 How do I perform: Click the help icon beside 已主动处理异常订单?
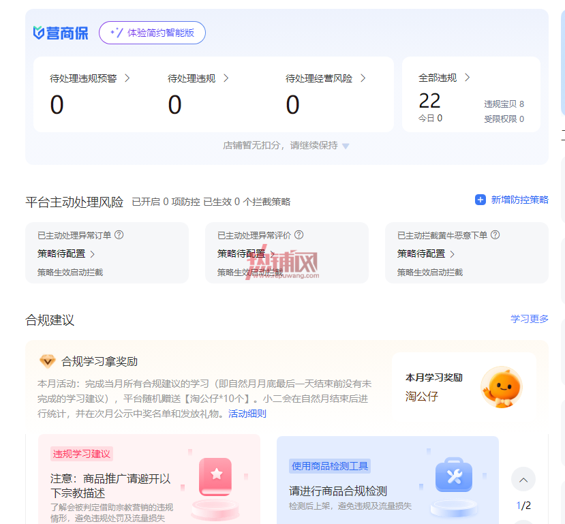[x=119, y=235]
